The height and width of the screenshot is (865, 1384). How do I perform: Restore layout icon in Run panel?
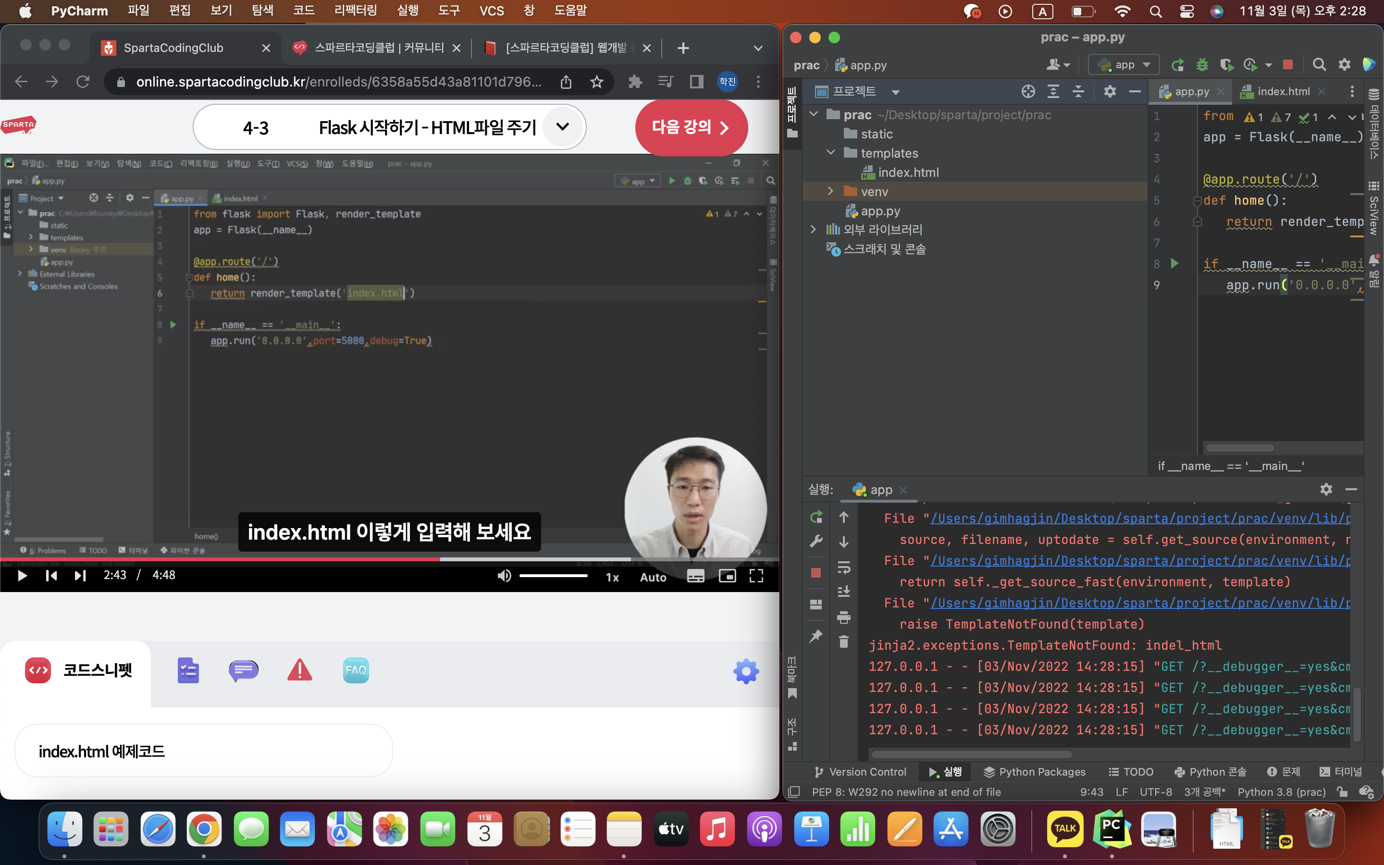coord(816,604)
